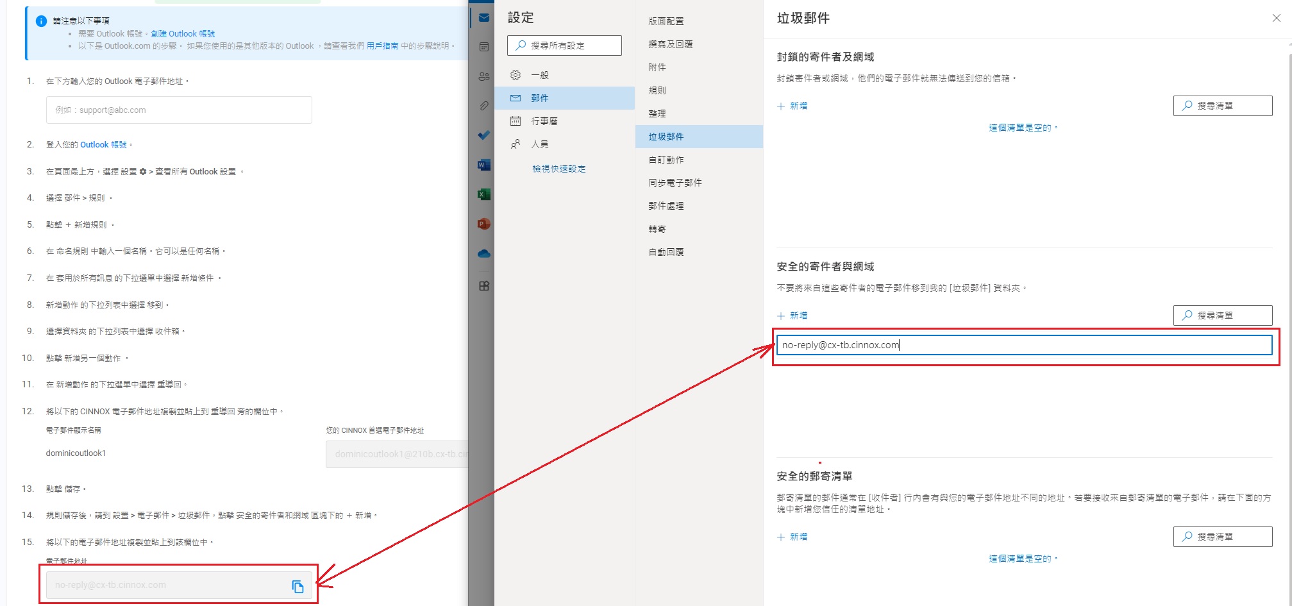Viewport: 1292px width, 606px height.
Task: Open the Mail icon in Outlook sidebar
Action: point(484,18)
